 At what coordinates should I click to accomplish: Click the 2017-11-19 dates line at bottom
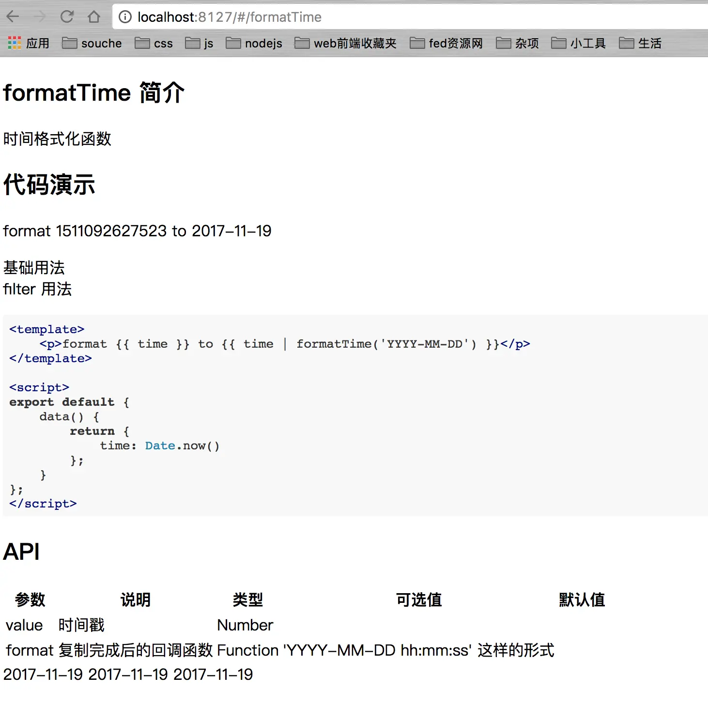(128, 675)
